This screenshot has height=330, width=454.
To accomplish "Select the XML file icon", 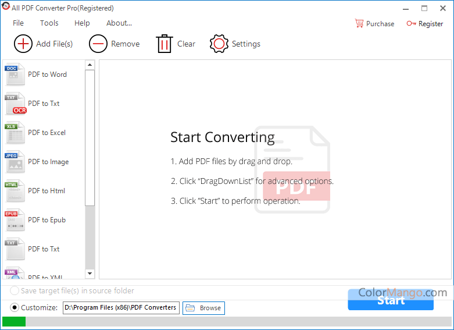I will tap(15, 273).
